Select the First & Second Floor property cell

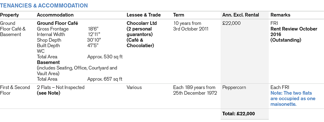point(15,90)
